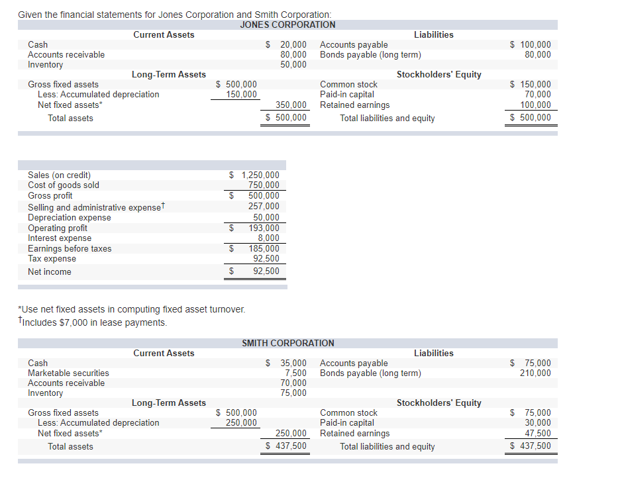This screenshot has width=620, height=480.
Task: Click Cost of goods sold 750,000
Action: pos(264,185)
